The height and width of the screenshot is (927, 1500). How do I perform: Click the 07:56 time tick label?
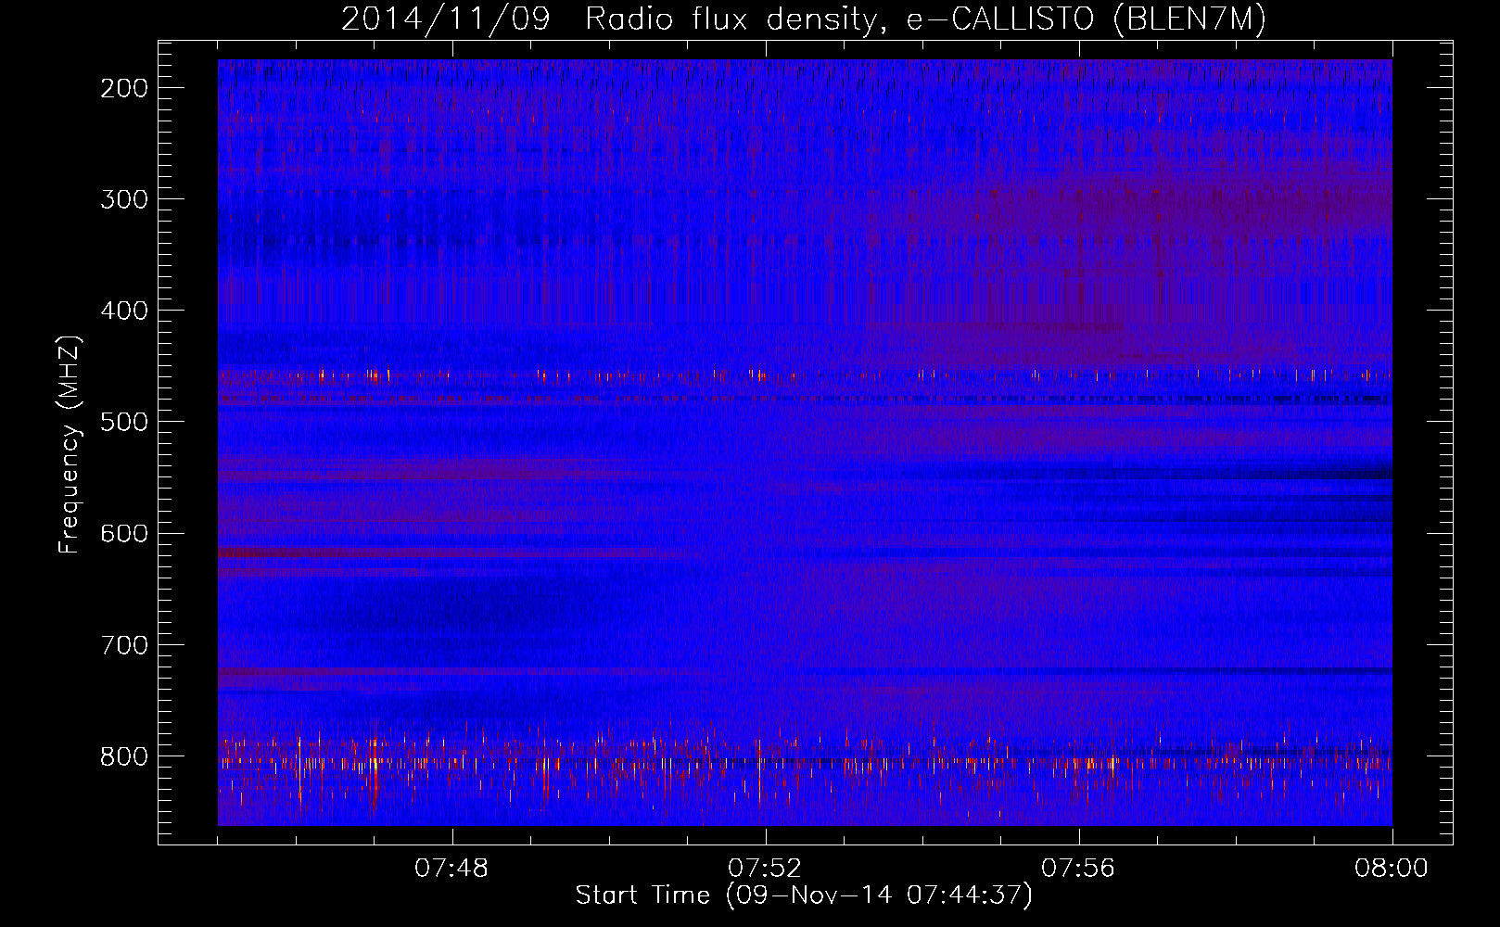1078,869
